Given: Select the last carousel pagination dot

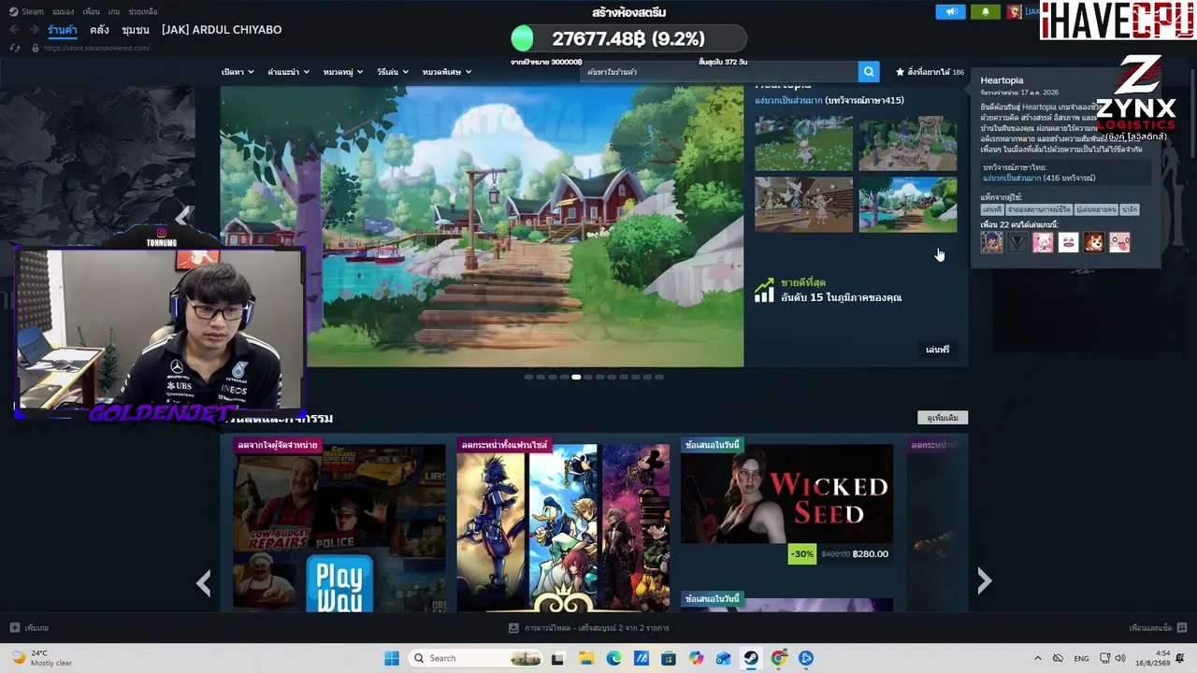Looking at the screenshot, I should (659, 377).
